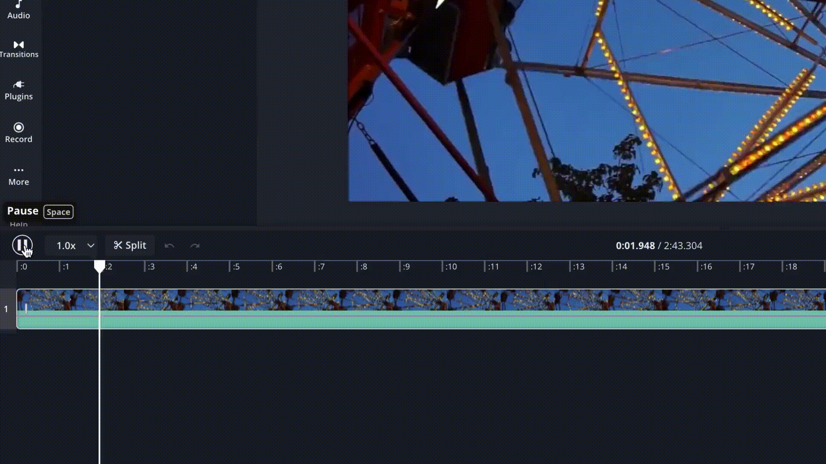Click the :15 mark on timeline ruler
Image resolution: width=826 pixels, height=464 pixels.
pos(663,267)
